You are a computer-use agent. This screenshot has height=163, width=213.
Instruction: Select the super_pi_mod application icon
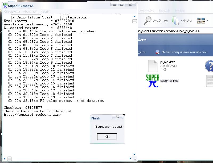pyautogui.click(x=162, y=81)
